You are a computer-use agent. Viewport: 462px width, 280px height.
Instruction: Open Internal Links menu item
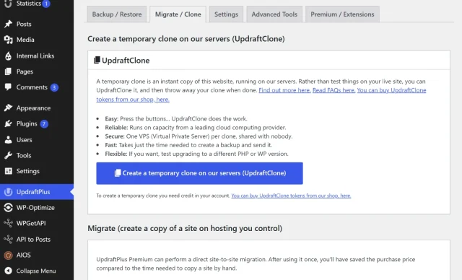tap(37, 56)
